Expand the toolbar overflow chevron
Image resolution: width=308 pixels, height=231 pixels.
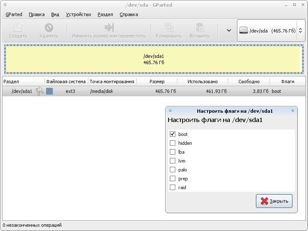pyautogui.click(x=229, y=30)
